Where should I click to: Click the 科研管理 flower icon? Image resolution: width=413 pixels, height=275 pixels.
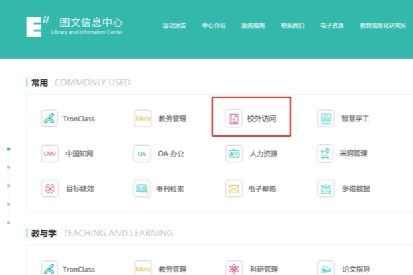click(x=234, y=268)
